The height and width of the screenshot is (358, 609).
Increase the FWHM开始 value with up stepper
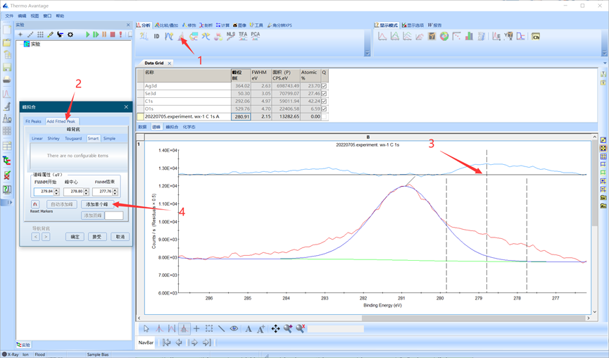(56, 190)
